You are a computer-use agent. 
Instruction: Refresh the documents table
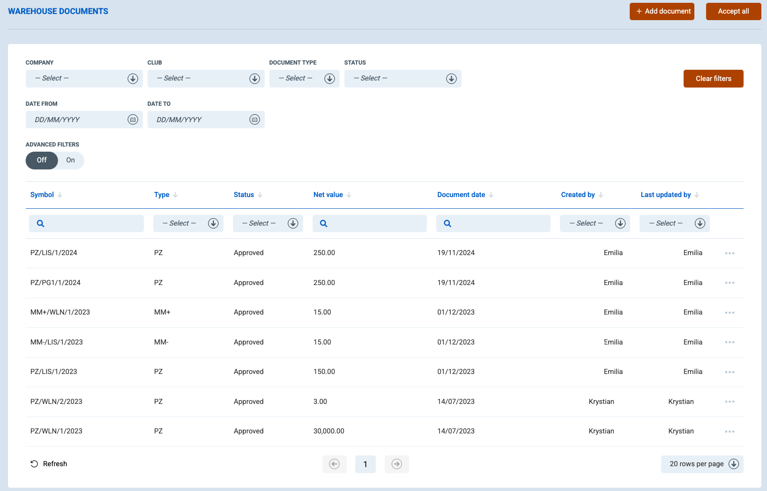[x=49, y=464]
